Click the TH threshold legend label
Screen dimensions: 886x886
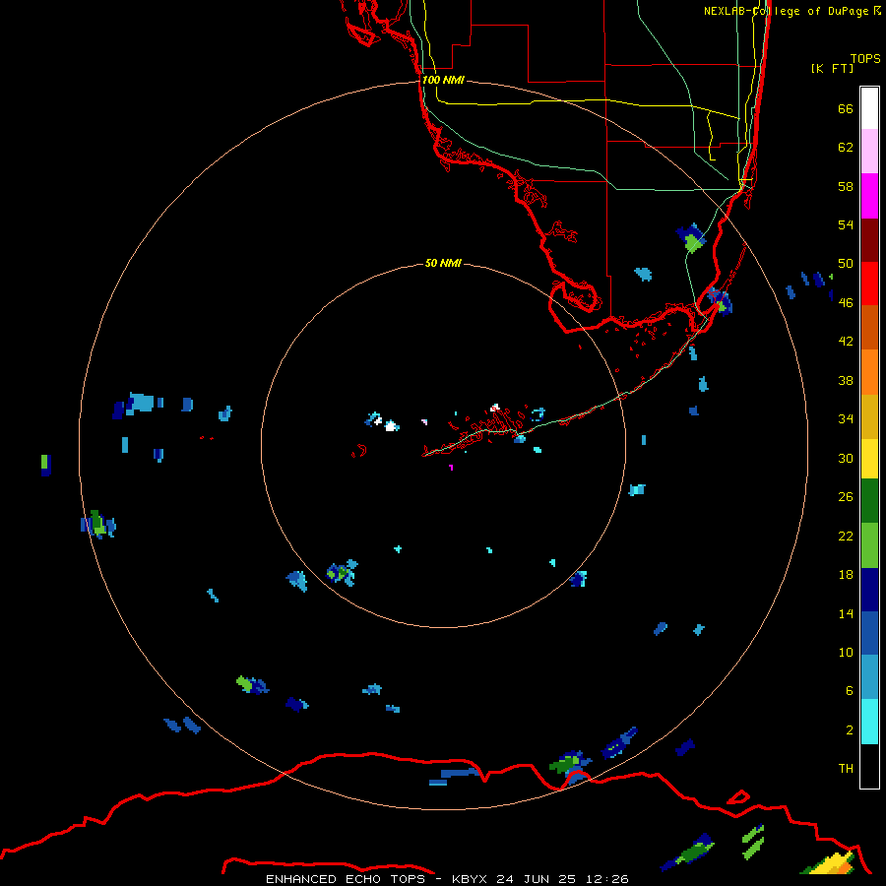846,769
